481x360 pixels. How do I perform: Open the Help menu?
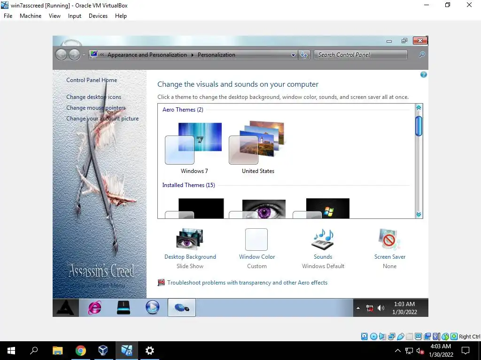[121, 16]
